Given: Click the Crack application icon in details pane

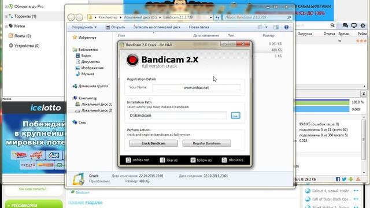Looking at the screenshot, I should click(79, 179).
